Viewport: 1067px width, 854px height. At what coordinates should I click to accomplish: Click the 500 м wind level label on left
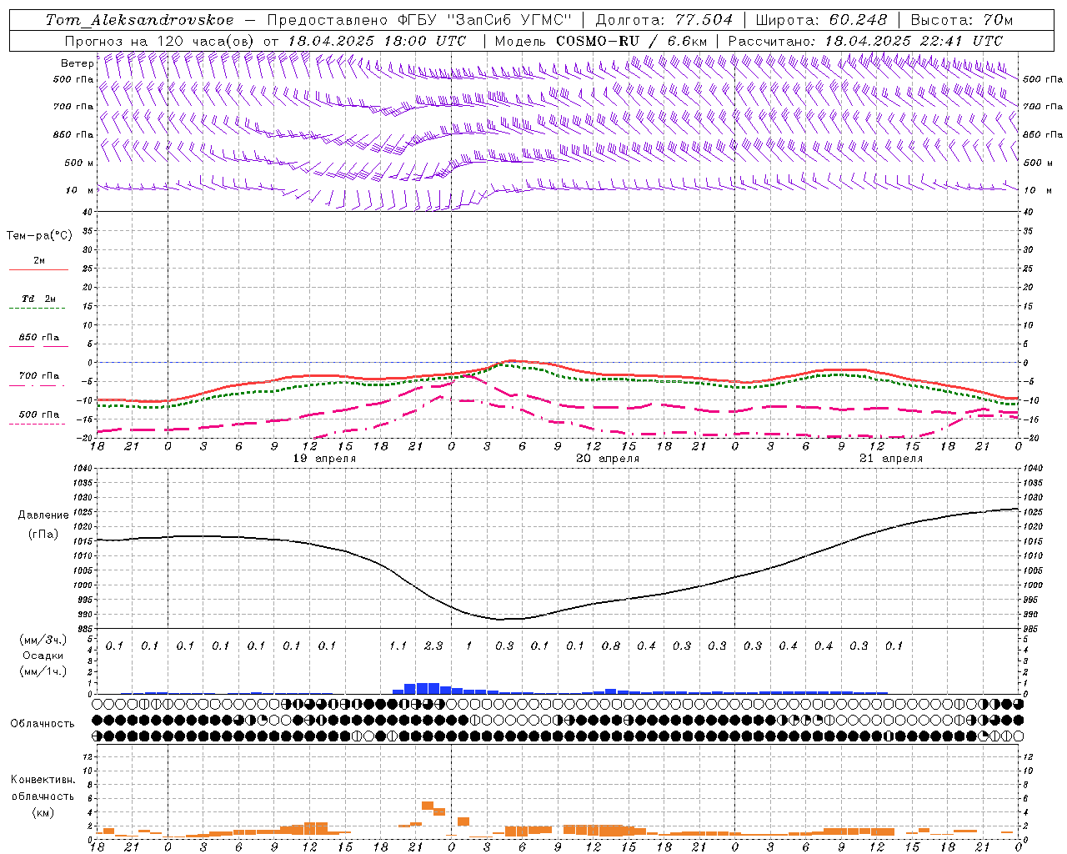(x=80, y=163)
